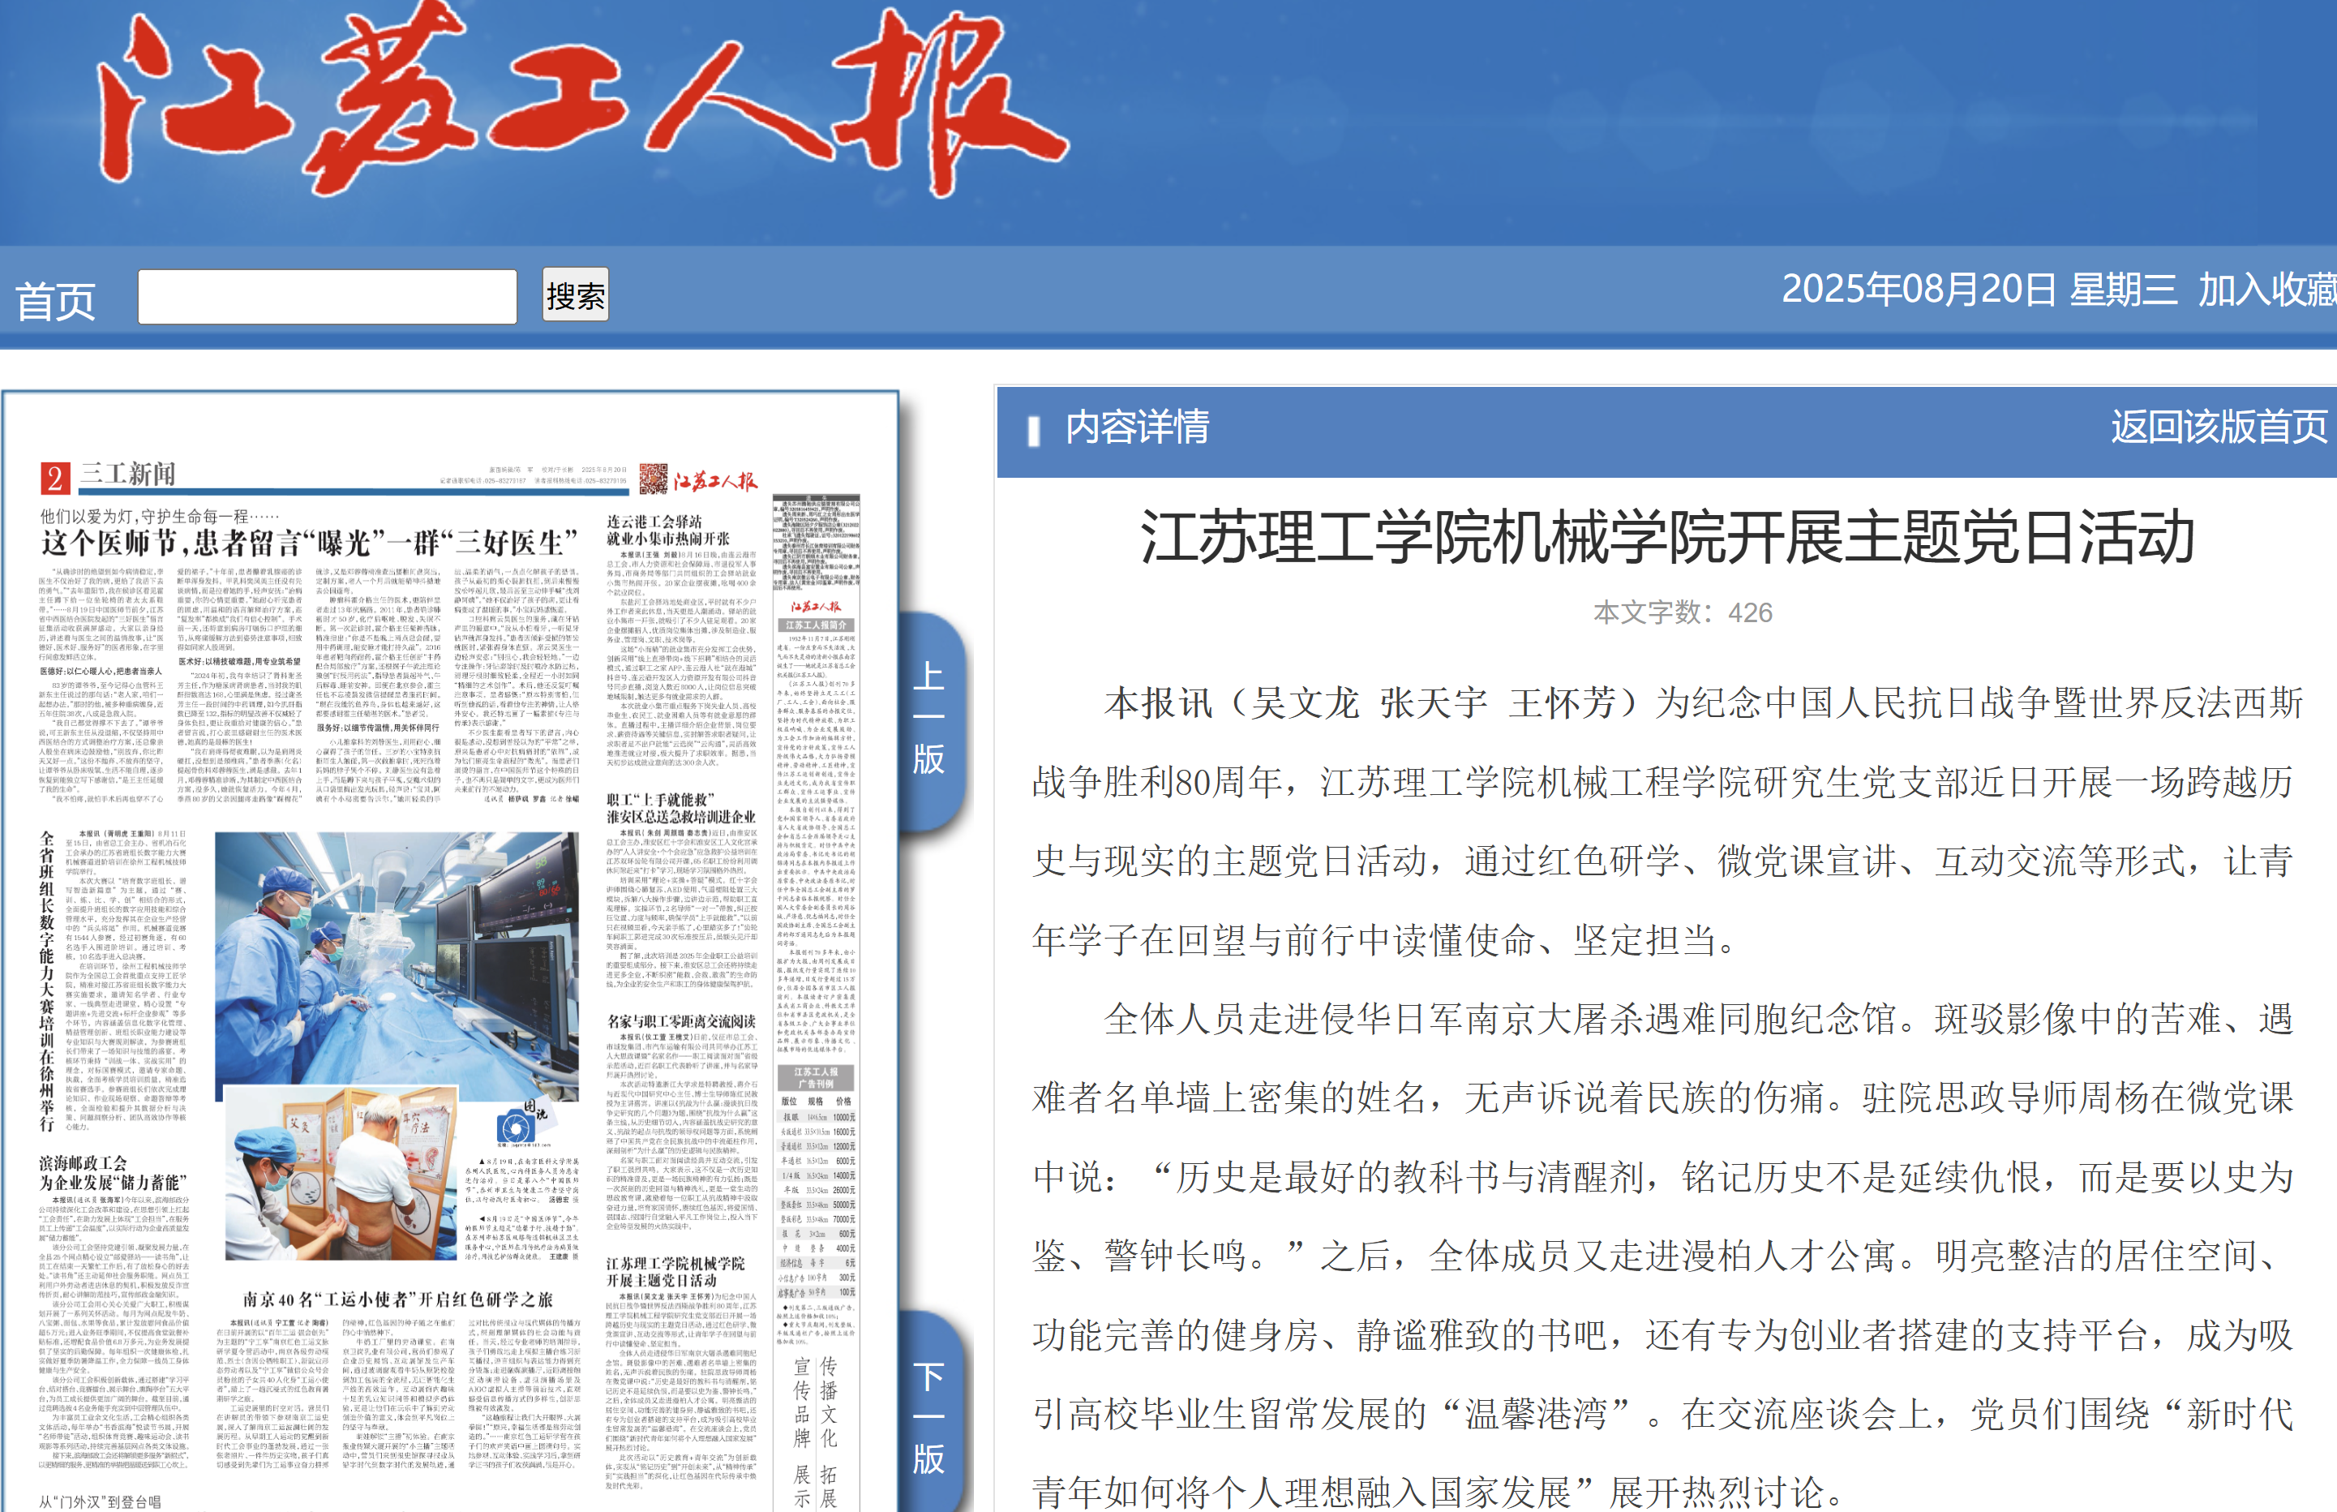This screenshot has height=1512, width=2337.
Task: Click the patient treatment photo thumbnail
Action: pos(341,1172)
